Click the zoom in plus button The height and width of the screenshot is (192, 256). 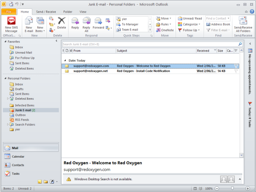pos(248,188)
